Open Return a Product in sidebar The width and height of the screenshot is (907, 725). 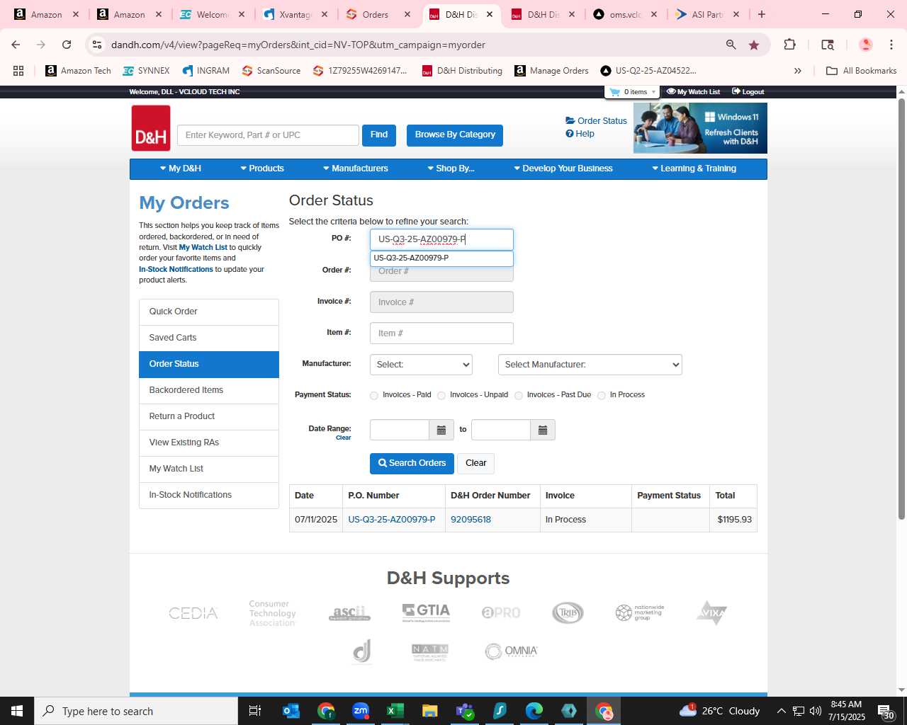(209, 416)
